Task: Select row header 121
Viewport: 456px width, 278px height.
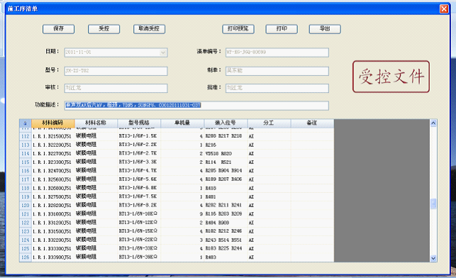Action: pos(26,214)
